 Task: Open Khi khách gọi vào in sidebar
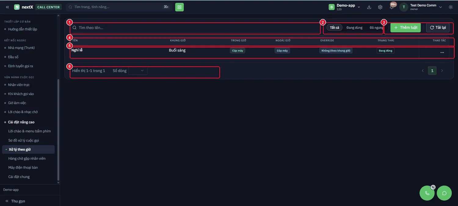[21, 94]
